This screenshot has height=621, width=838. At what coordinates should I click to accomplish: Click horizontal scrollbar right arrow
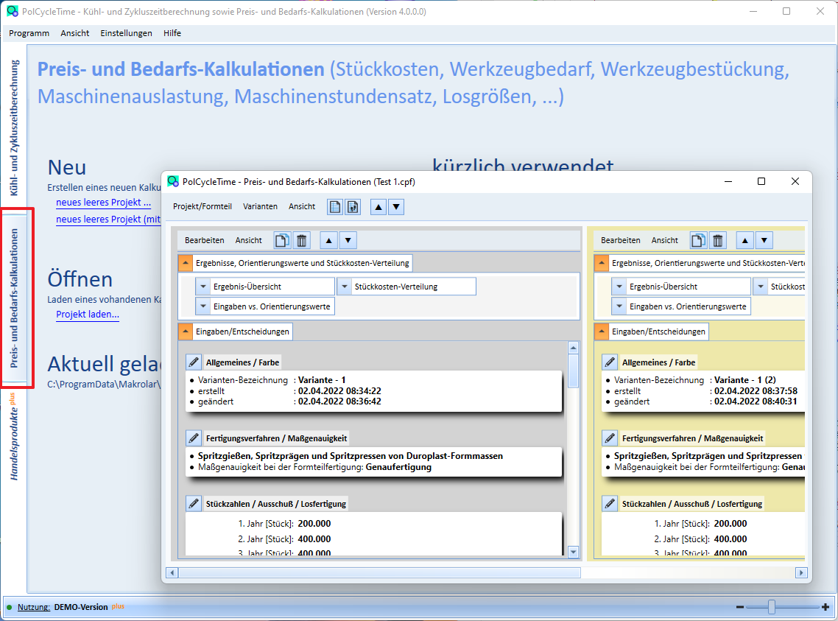pos(801,573)
